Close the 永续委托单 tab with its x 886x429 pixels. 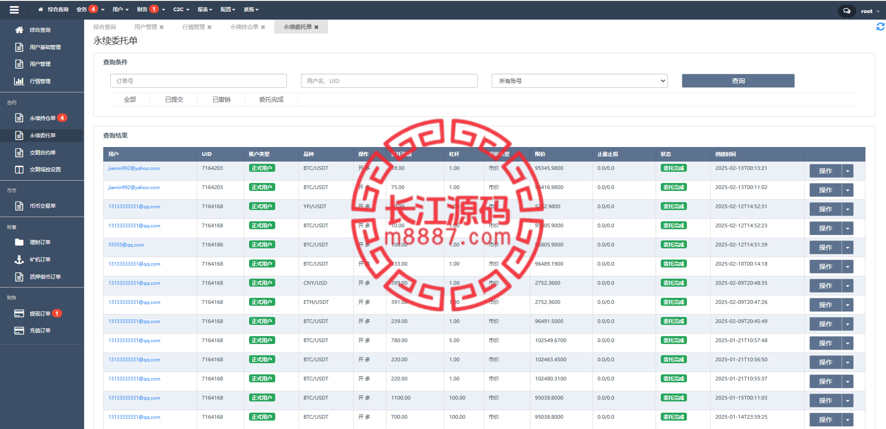316,27
